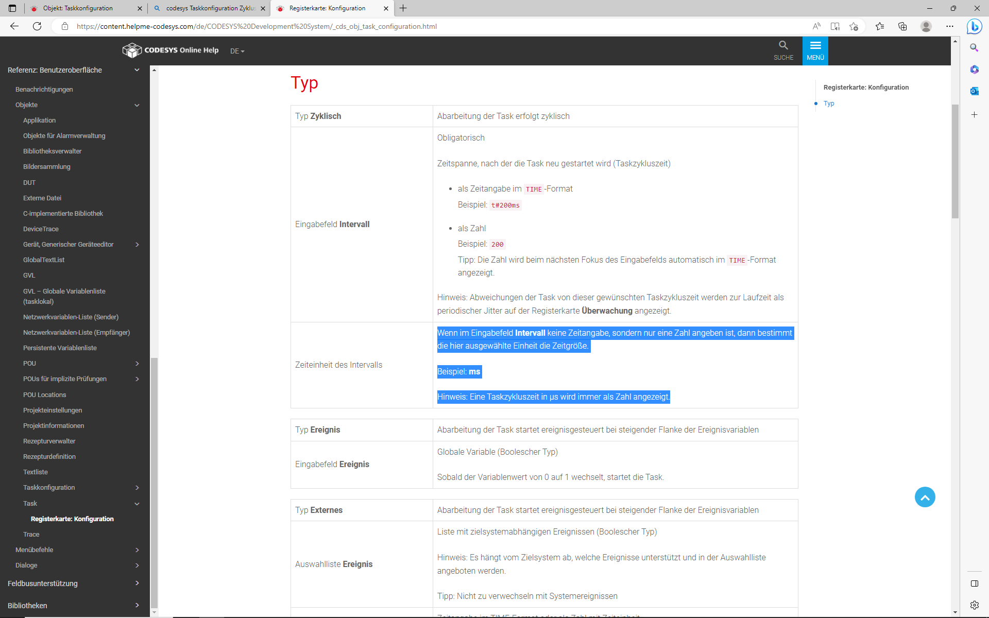The width and height of the screenshot is (989, 618).
Task: Click the page's vertical scrollbar thumb
Action: (955, 161)
